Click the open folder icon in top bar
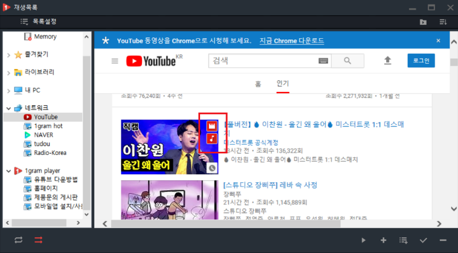458x253 pixels. [423, 22]
